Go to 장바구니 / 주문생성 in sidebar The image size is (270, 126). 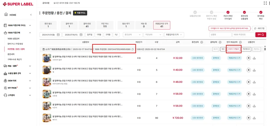coord(15,44)
